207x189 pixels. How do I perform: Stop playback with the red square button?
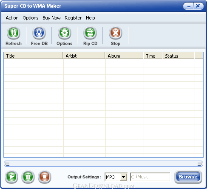[45, 177]
